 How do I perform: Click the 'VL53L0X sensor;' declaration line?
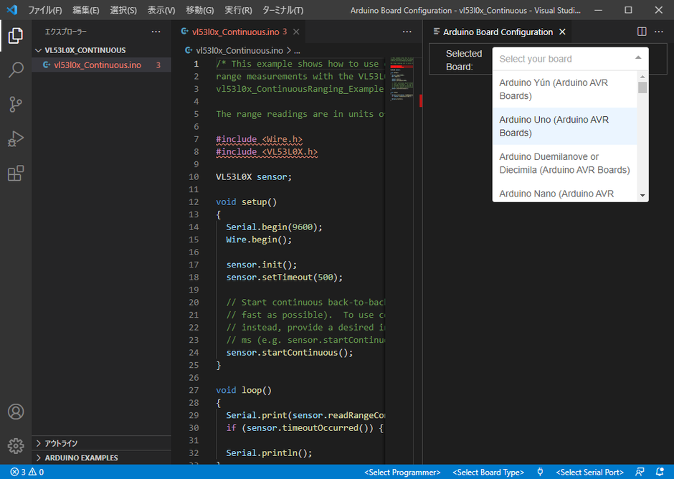coord(254,176)
